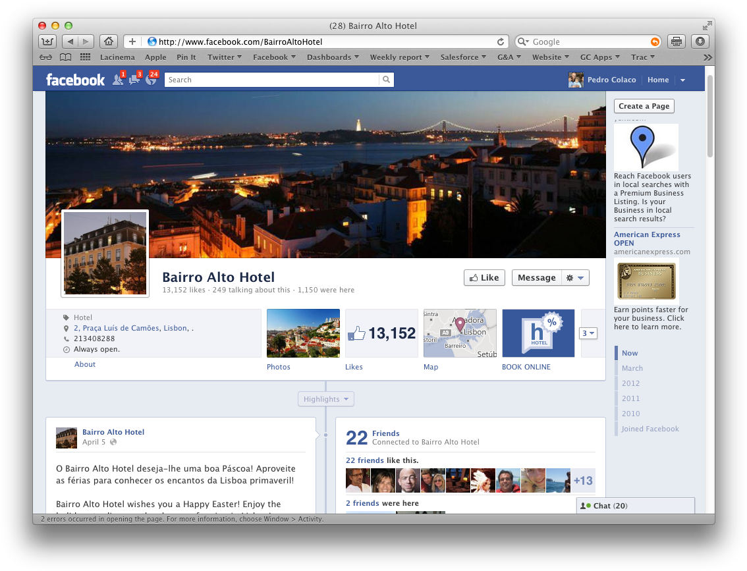Screen dimensions: 747x571
Task: Open the gear menu beside Message
Action: [x=574, y=277]
